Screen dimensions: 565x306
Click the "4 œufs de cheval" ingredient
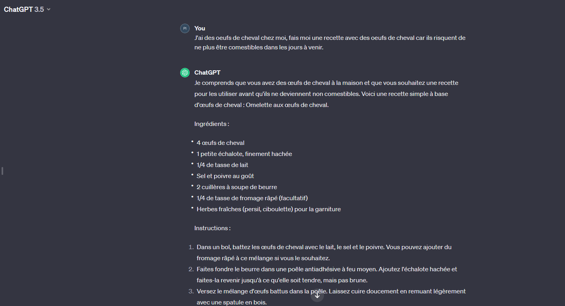[220, 143]
